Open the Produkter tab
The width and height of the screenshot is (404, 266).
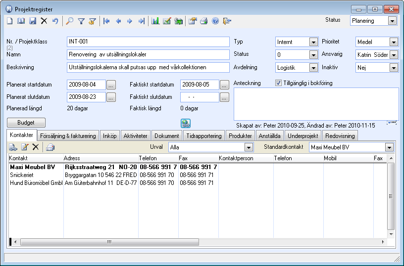(241, 136)
